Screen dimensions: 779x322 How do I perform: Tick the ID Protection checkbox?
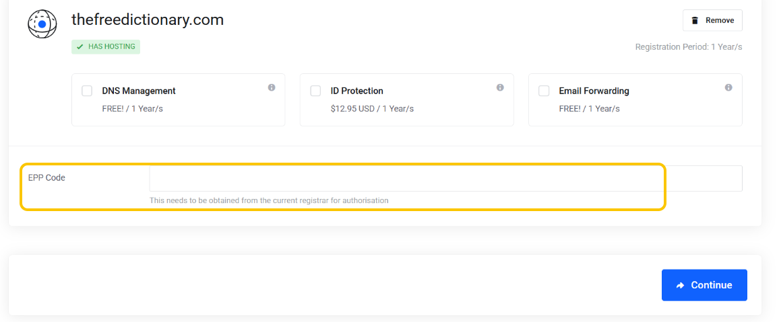315,91
